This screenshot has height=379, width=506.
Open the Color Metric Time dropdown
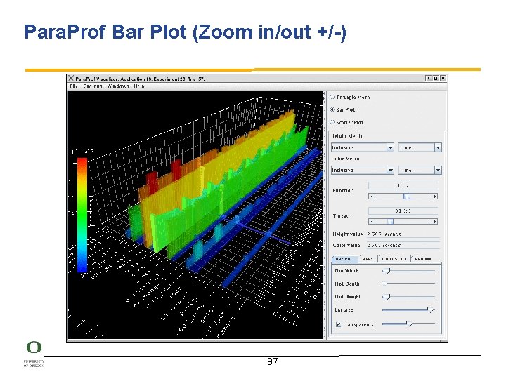point(420,170)
